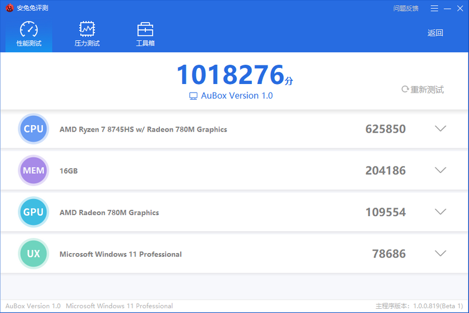
Task: Click 重新测试 to retest
Action: [x=422, y=89]
